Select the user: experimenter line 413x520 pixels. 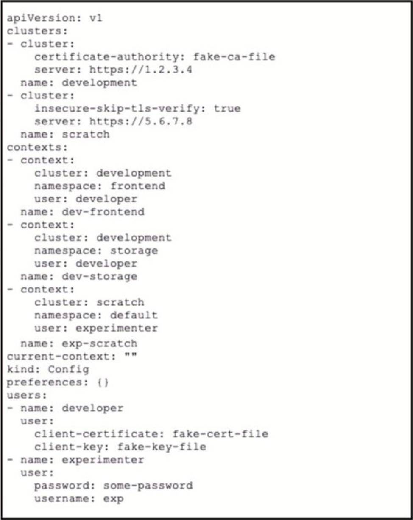coord(96,328)
